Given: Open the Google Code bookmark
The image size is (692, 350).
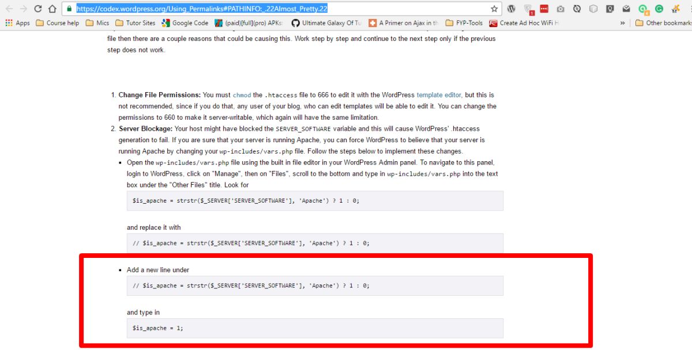Looking at the screenshot, I should [185, 23].
